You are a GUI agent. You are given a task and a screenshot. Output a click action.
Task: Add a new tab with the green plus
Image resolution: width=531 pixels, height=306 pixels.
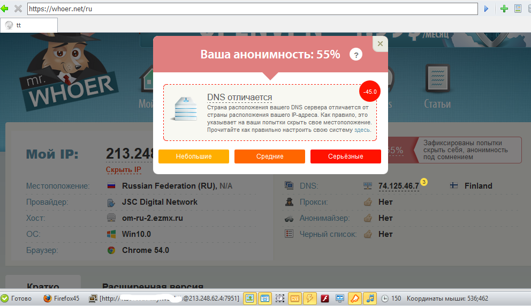504,9
